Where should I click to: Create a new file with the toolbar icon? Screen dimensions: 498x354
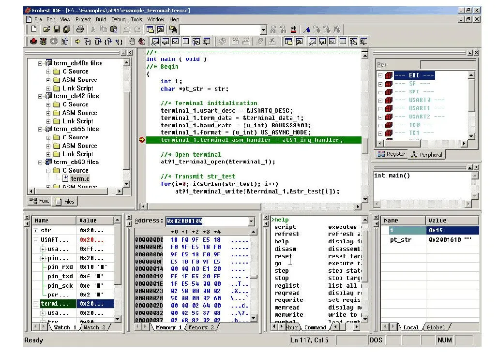pyautogui.click(x=34, y=29)
